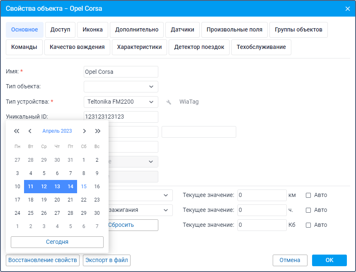Click the Unique ID input field
This screenshot has width=356, height=272.
[x=121, y=117]
